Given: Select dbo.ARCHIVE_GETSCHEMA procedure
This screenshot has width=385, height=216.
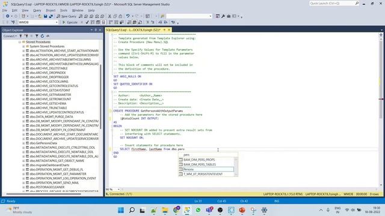Looking at the screenshot, I should click(x=48, y=104).
